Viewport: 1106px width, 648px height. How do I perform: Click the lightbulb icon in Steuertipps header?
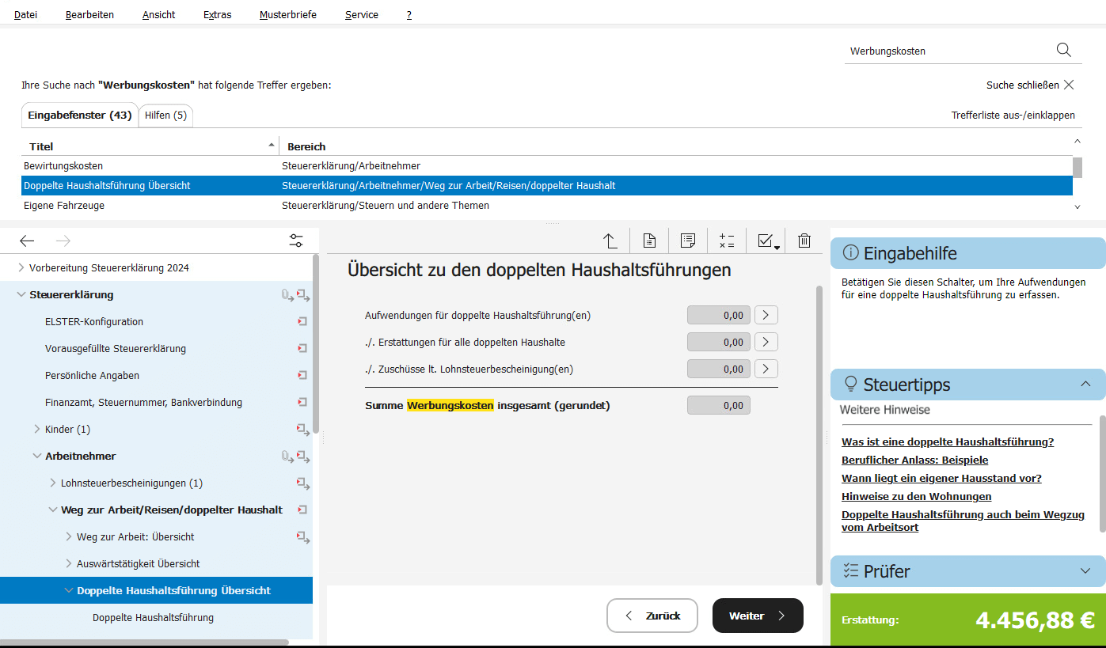(851, 385)
